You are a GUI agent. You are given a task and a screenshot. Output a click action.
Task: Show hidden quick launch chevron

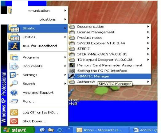tap(69, 129)
